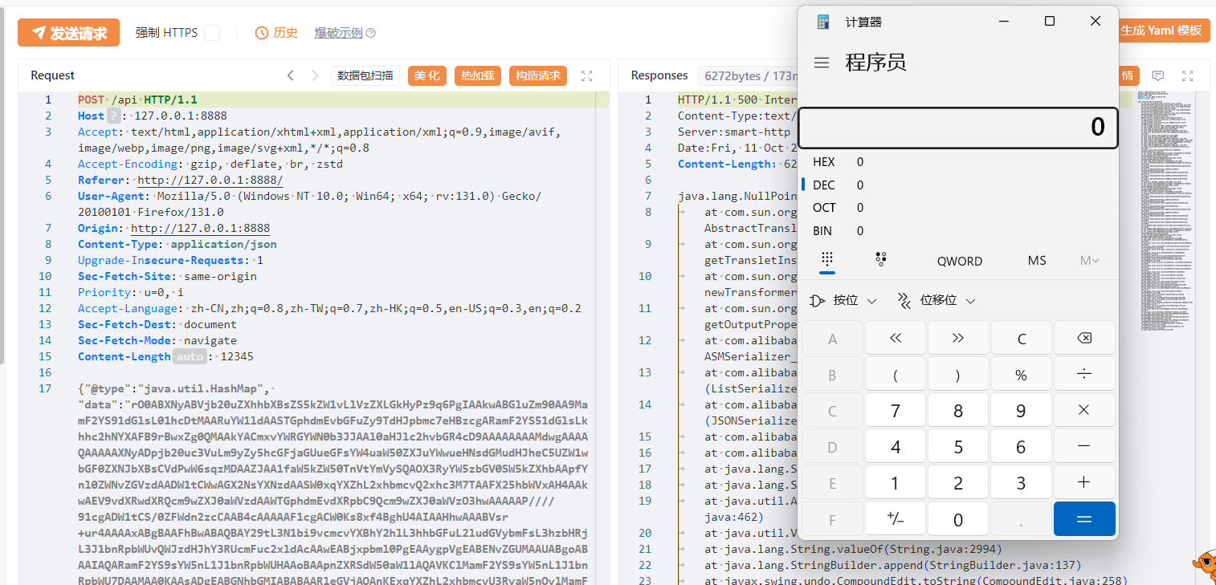Viewport: 1216px width, 585px height.
Task: Click the calculator 5 key
Action: [958, 446]
